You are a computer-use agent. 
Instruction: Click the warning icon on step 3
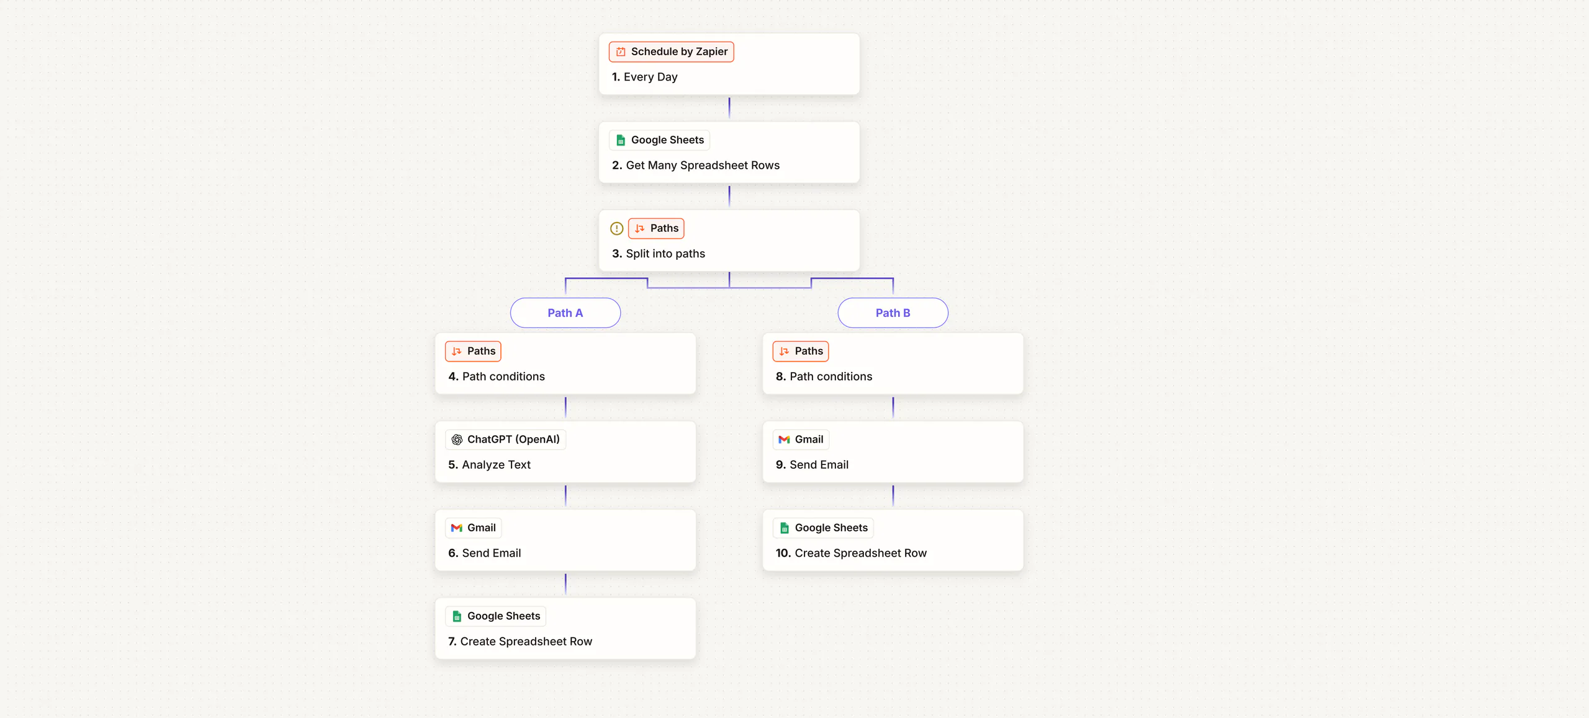click(616, 229)
